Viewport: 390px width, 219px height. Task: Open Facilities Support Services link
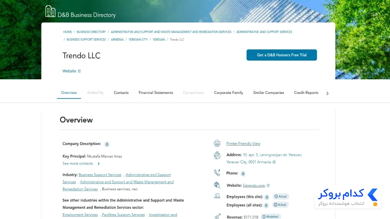[x=123, y=215]
